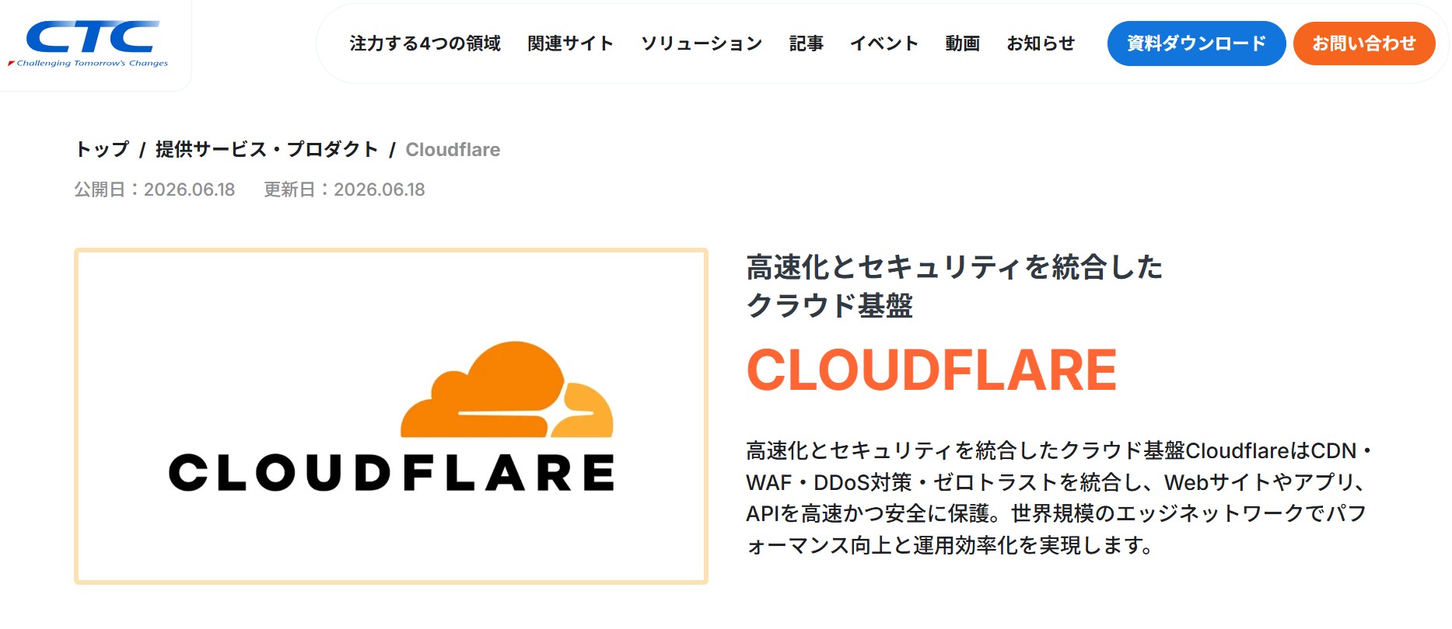Viewport: 1452px width, 629px height.
Task: Click the CTC logo in the header
Action: 88,43
